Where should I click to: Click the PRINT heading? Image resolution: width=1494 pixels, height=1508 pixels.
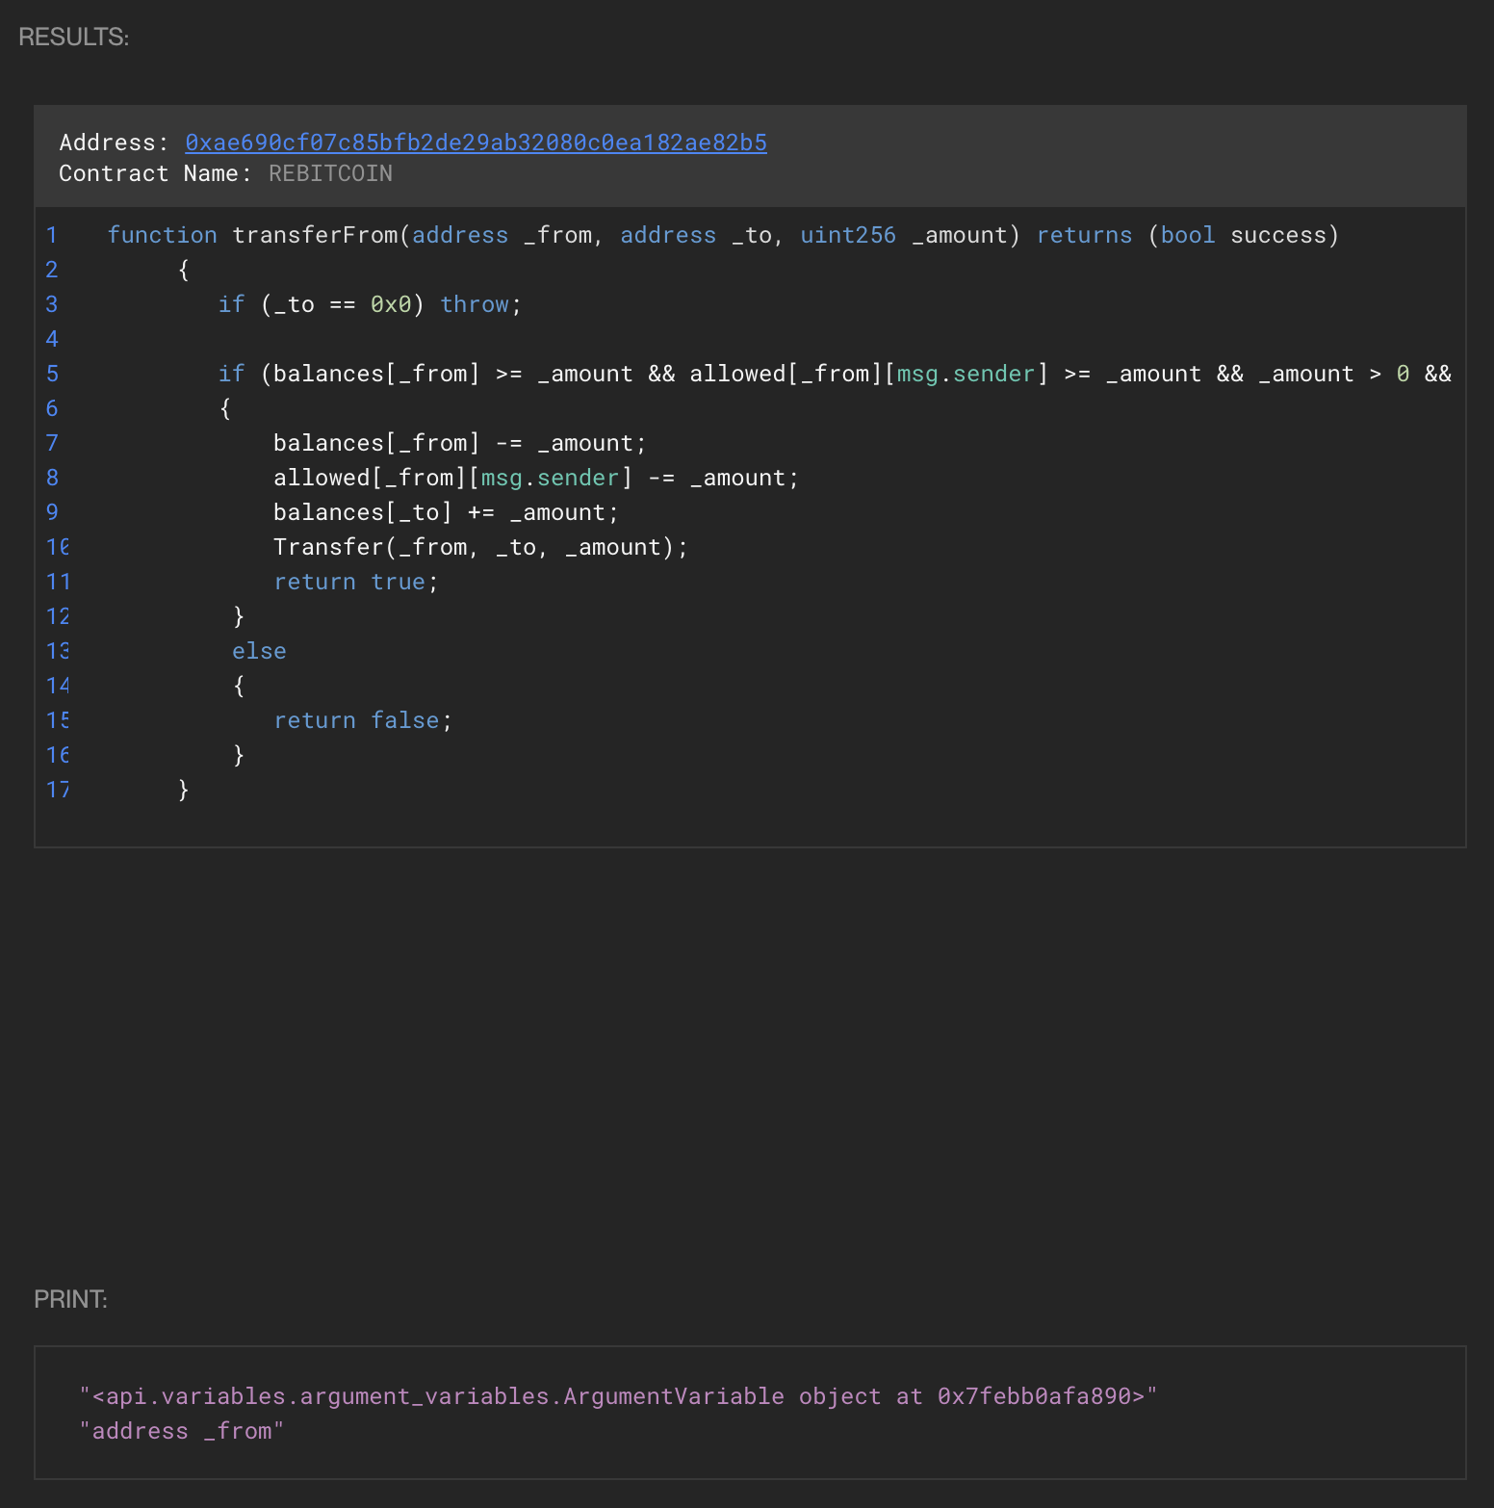click(70, 1299)
